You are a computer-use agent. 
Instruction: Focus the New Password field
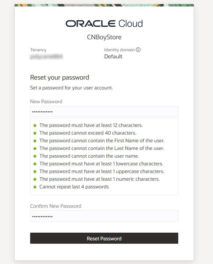[104, 111]
